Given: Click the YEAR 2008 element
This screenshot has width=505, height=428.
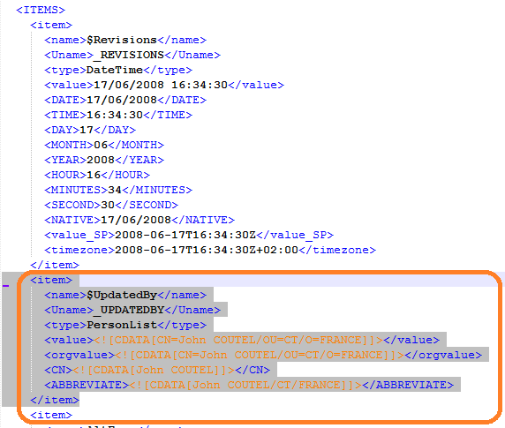Looking at the screenshot, I should click(104, 160).
